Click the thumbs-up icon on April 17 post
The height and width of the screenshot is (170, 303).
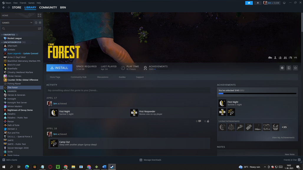tap(208, 121)
